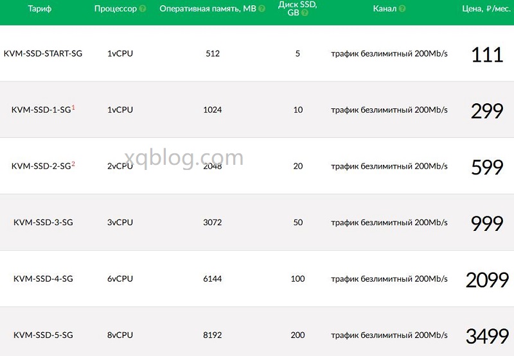
Task: Open the KVM-SSD-5-SG tariff
Action: (x=43, y=335)
